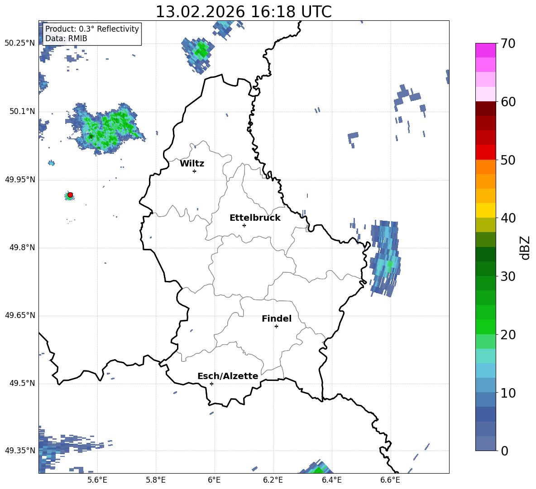The width and height of the screenshot is (536, 489).
Task: Click the '6.6°E' longitude label
Action: pos(390,480)
